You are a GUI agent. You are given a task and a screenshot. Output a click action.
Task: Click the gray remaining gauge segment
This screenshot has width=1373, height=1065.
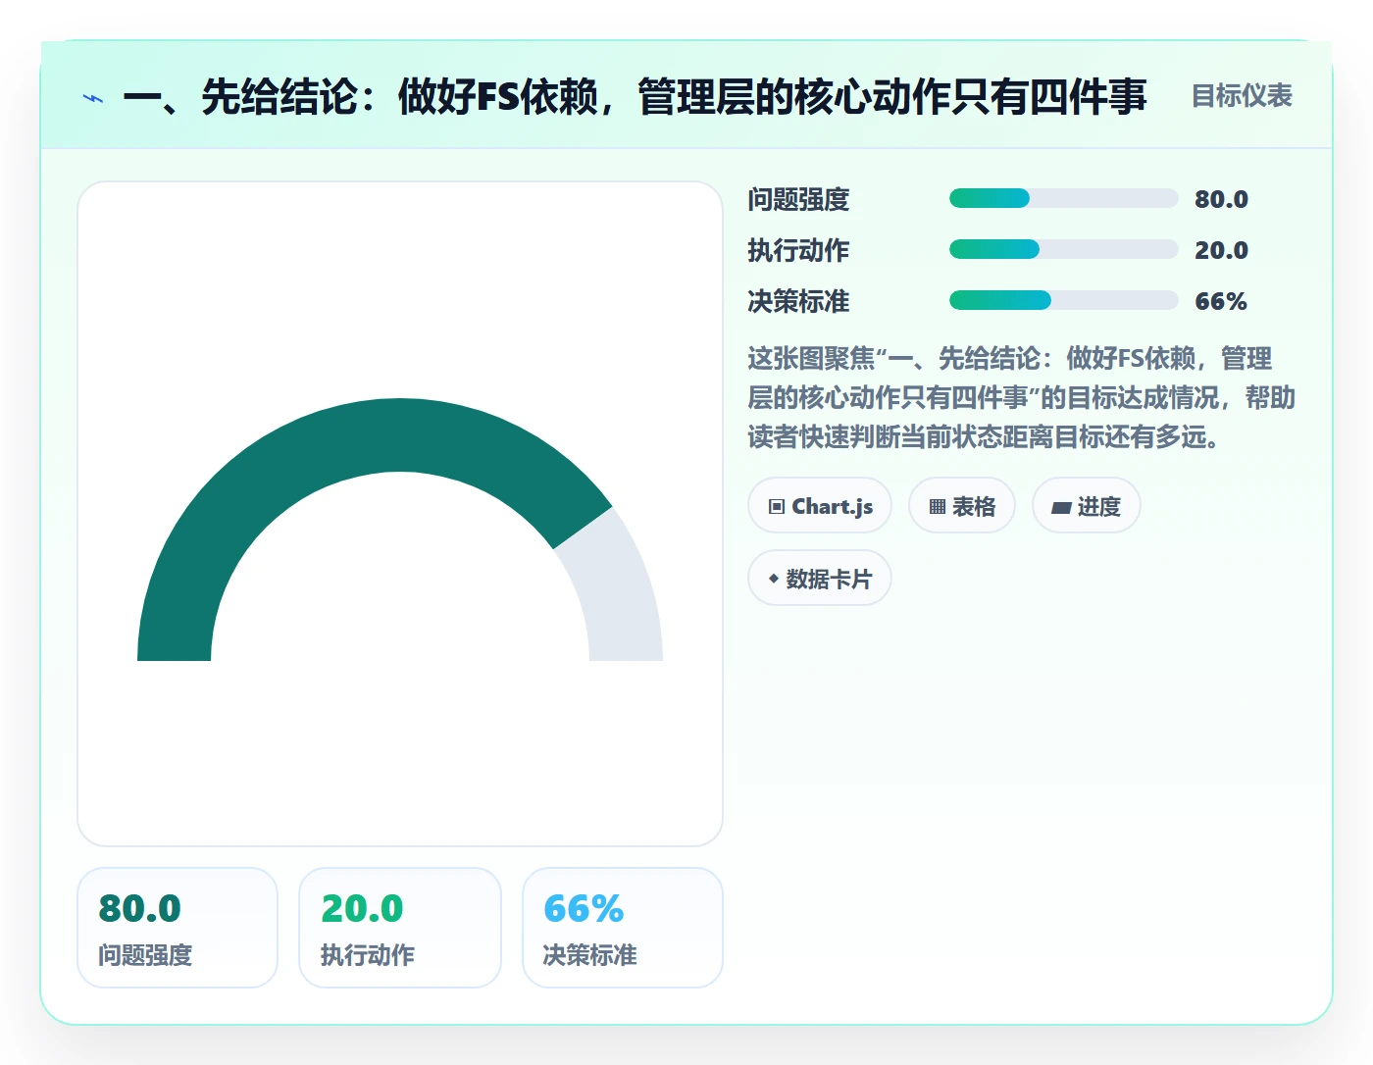[620, 588]
